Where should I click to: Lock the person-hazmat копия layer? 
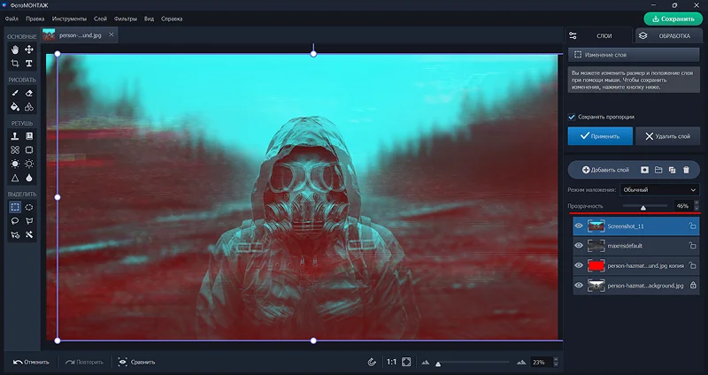(x=692, y=266)
